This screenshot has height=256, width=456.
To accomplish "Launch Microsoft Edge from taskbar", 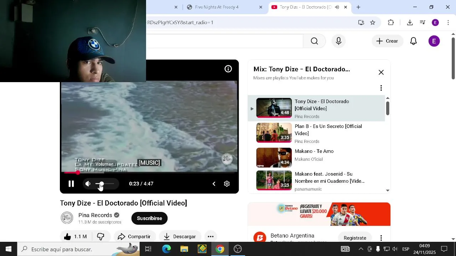I will [166, 249].
